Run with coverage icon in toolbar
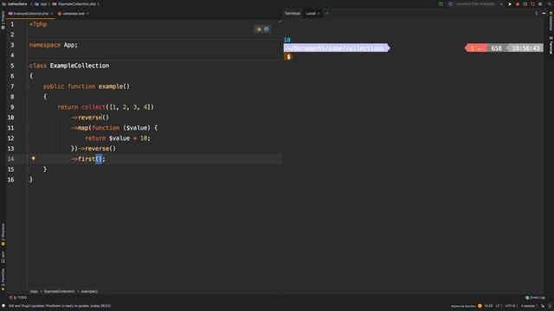The height and width of the screenshot is (311, 554). (525, 3)
